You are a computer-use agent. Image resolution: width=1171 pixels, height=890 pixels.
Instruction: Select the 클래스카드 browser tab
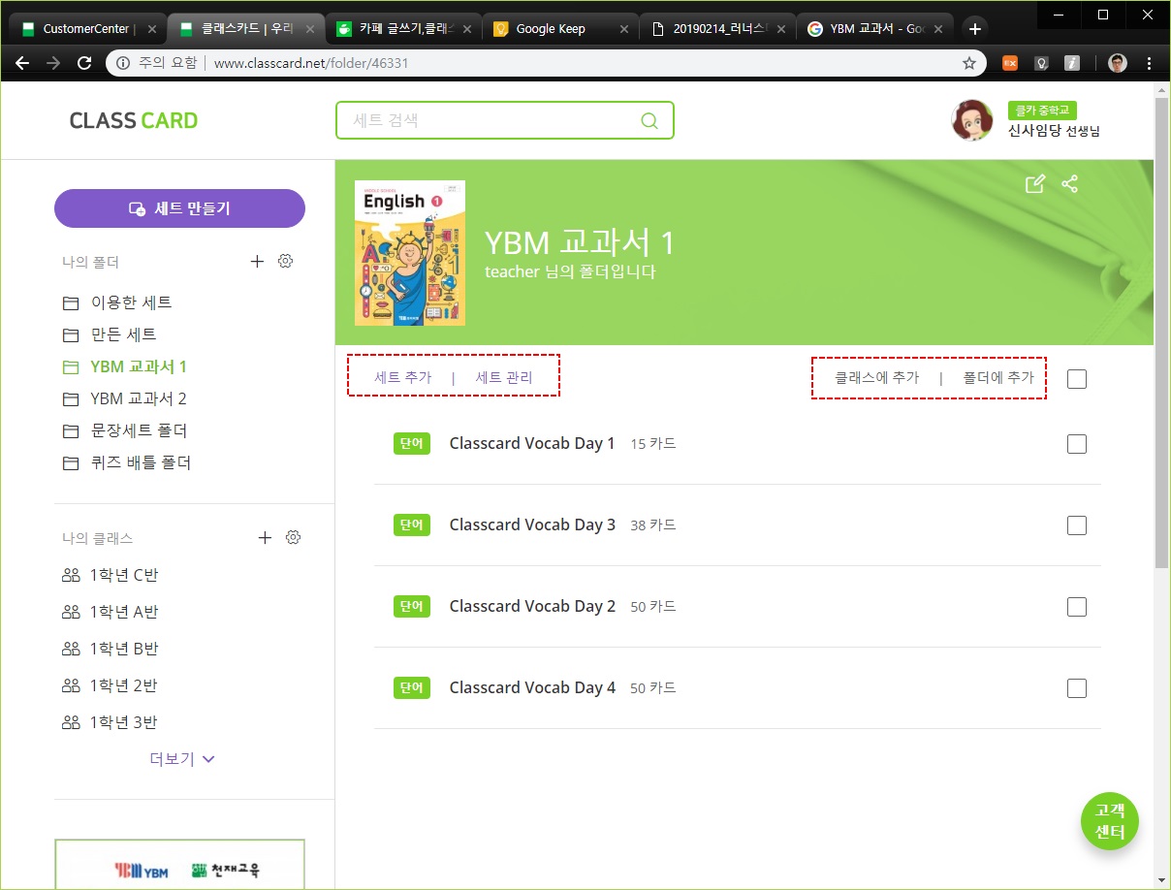[x=245, y=29]
